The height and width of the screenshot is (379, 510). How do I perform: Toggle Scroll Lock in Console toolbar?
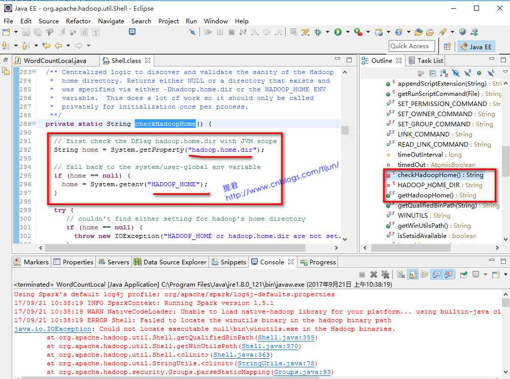pyautogui.click(x=413, y=274)
